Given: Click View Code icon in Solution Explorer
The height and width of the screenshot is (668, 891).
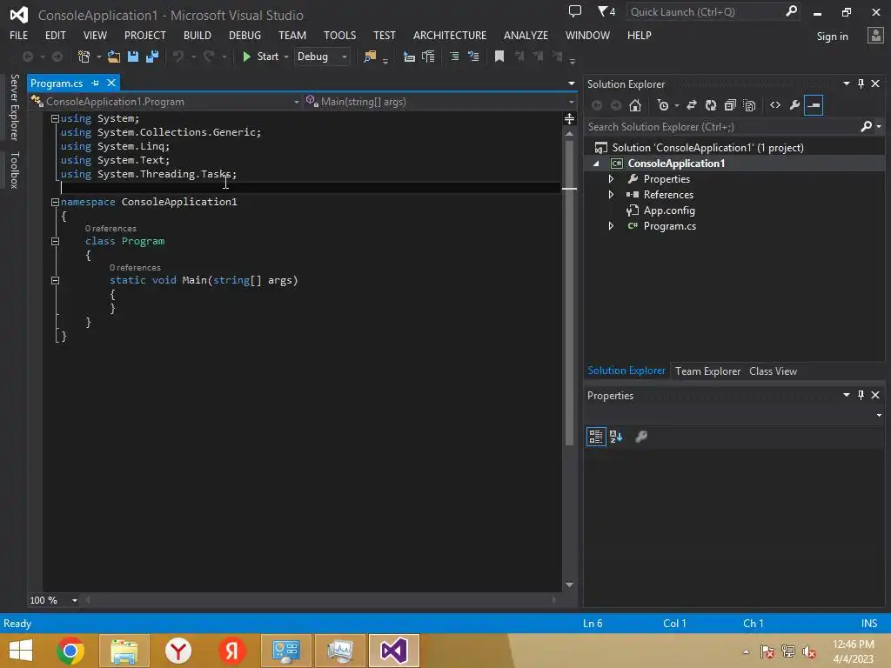Looking at the screenshot, I should pyautogui.click(x=775, y=105).
